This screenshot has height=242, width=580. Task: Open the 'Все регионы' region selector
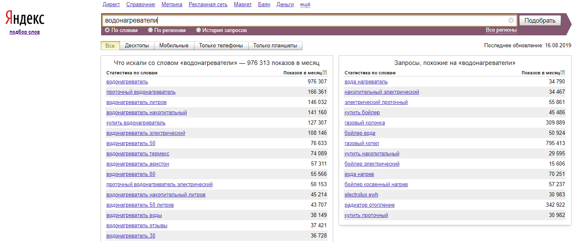pos(501,30)
